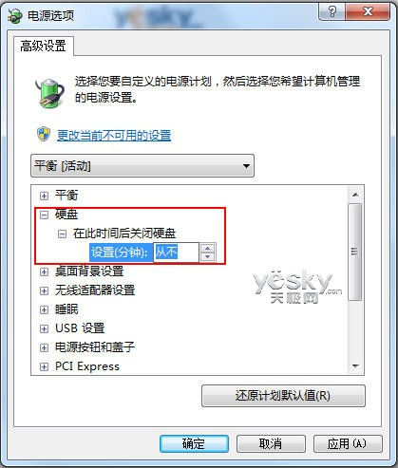Click the scrollbar down arrow
The height and width of the screenshot is (468, 398).
coord(355,366)
